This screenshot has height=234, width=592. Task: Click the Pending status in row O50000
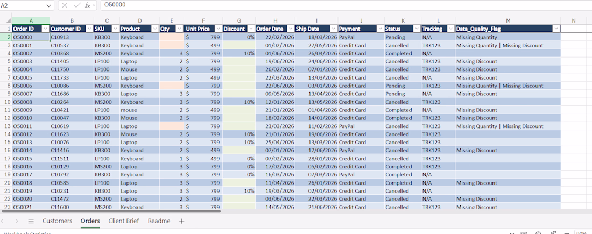pos(403,37)
